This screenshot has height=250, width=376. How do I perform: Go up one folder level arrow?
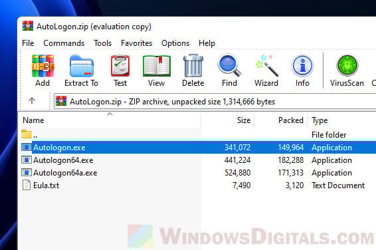pos(32,100)
